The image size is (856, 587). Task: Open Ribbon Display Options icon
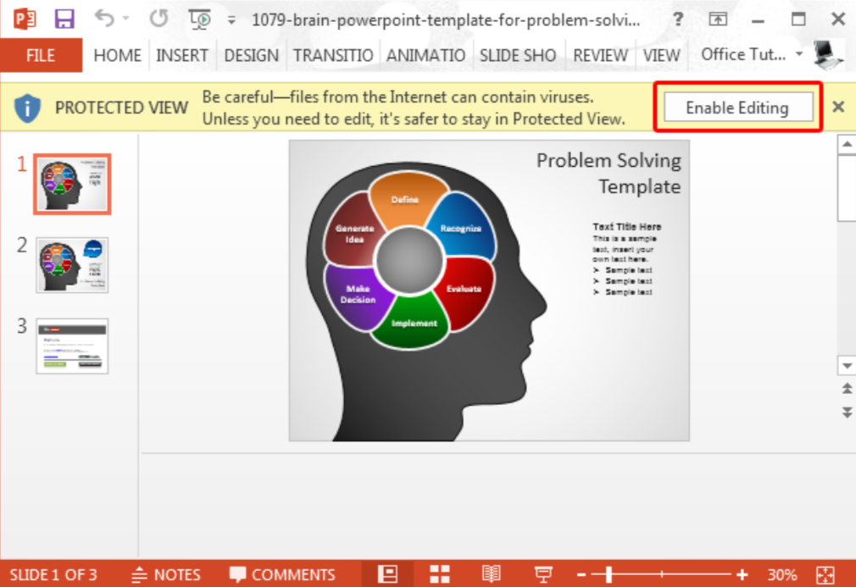tap(718, 20)
